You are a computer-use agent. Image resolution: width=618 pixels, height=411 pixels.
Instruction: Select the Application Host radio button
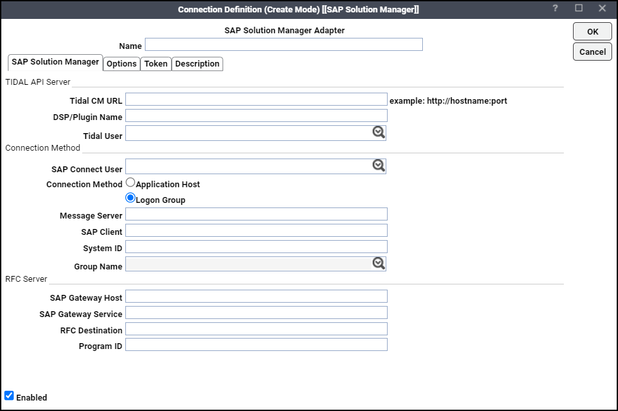point(130,183)
